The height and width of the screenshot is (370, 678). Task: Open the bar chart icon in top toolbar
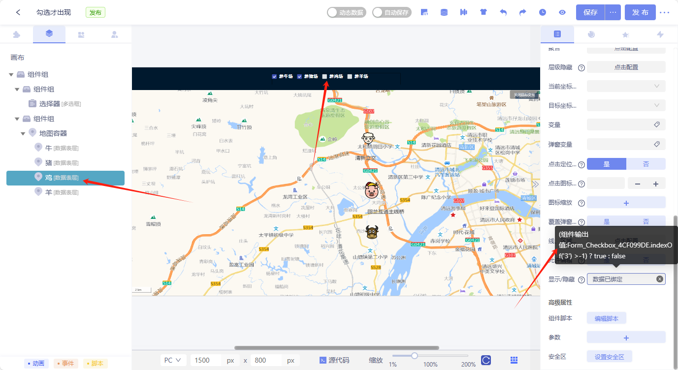pyautogui.click(x=463, y=12)
